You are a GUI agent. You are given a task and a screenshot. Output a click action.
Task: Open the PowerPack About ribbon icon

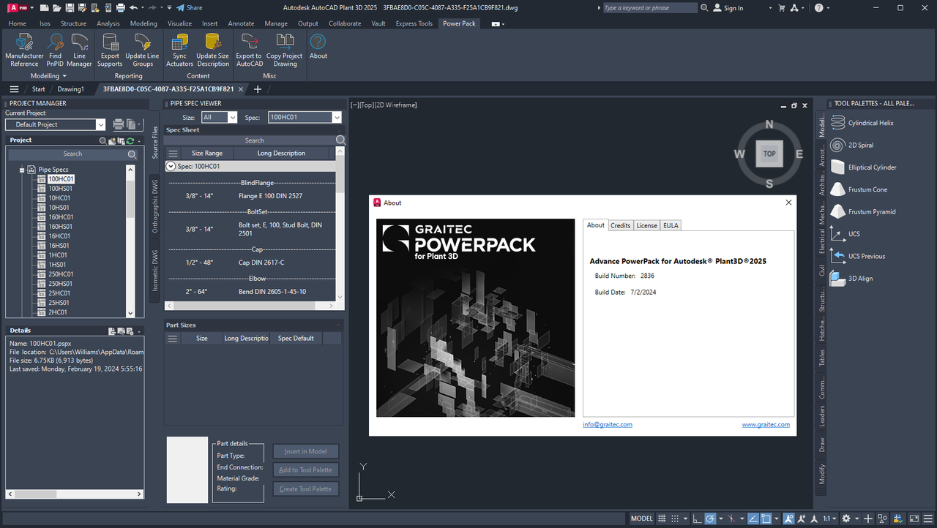(x=318, y=47)
